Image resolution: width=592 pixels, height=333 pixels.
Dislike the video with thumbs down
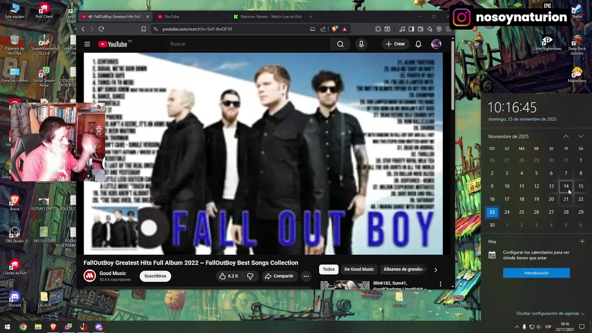250,276
